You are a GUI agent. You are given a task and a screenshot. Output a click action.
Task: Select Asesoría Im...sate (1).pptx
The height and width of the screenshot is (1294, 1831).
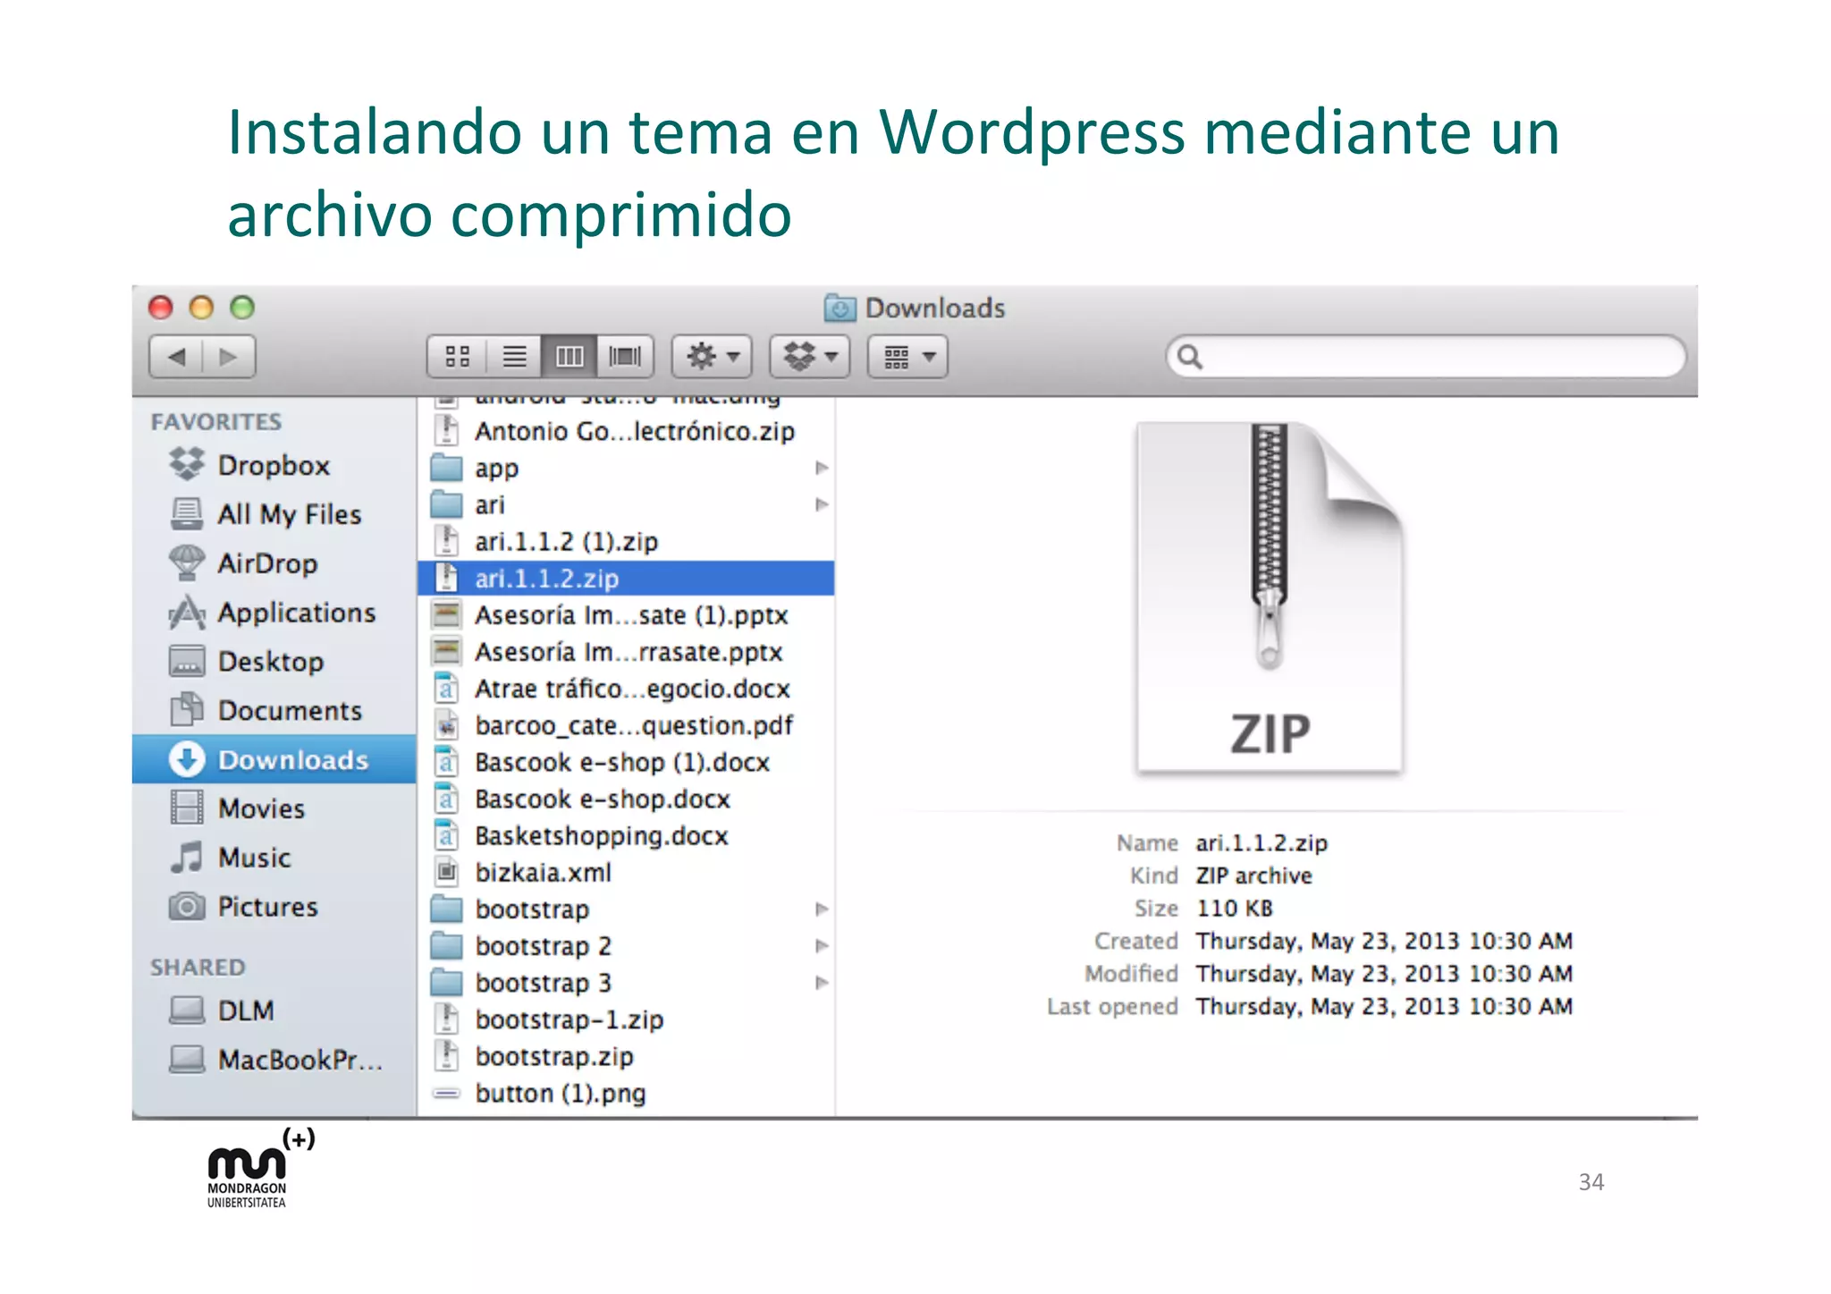[x=626, y=615]
